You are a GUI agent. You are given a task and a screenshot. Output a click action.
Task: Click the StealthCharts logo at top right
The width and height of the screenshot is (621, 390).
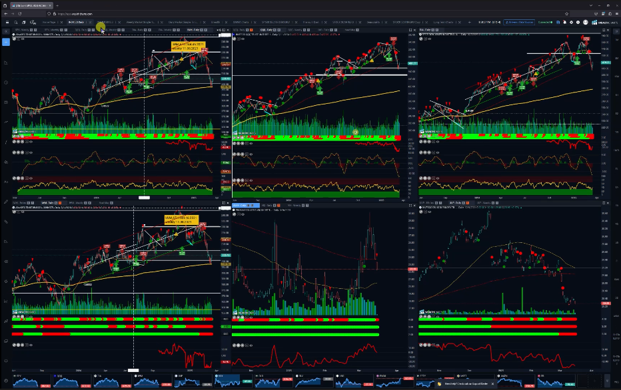pyautogui.click(x=604, y=22)
